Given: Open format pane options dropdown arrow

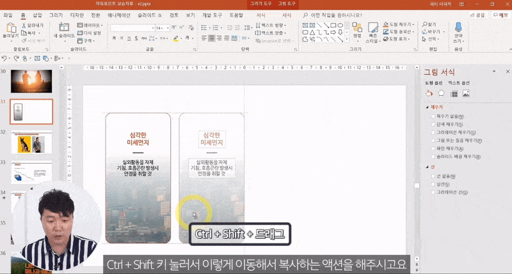Looking at the screenshot, I should click(x=494, y=72).
